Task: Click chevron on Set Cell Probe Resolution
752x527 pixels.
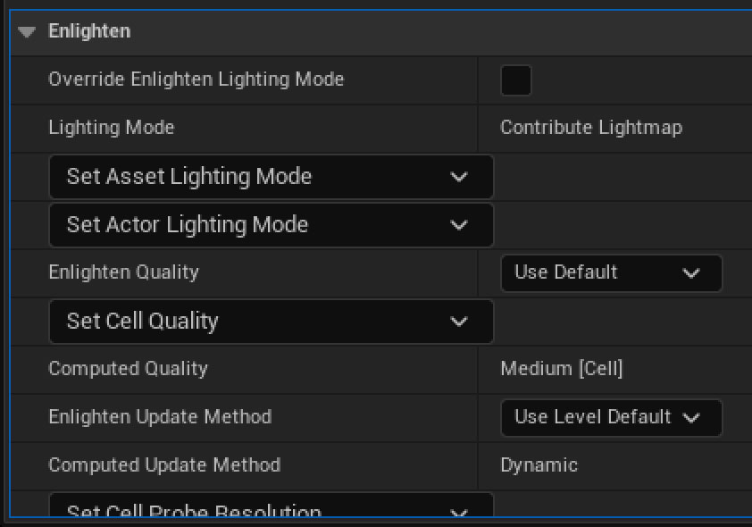Action: [459, 512]
